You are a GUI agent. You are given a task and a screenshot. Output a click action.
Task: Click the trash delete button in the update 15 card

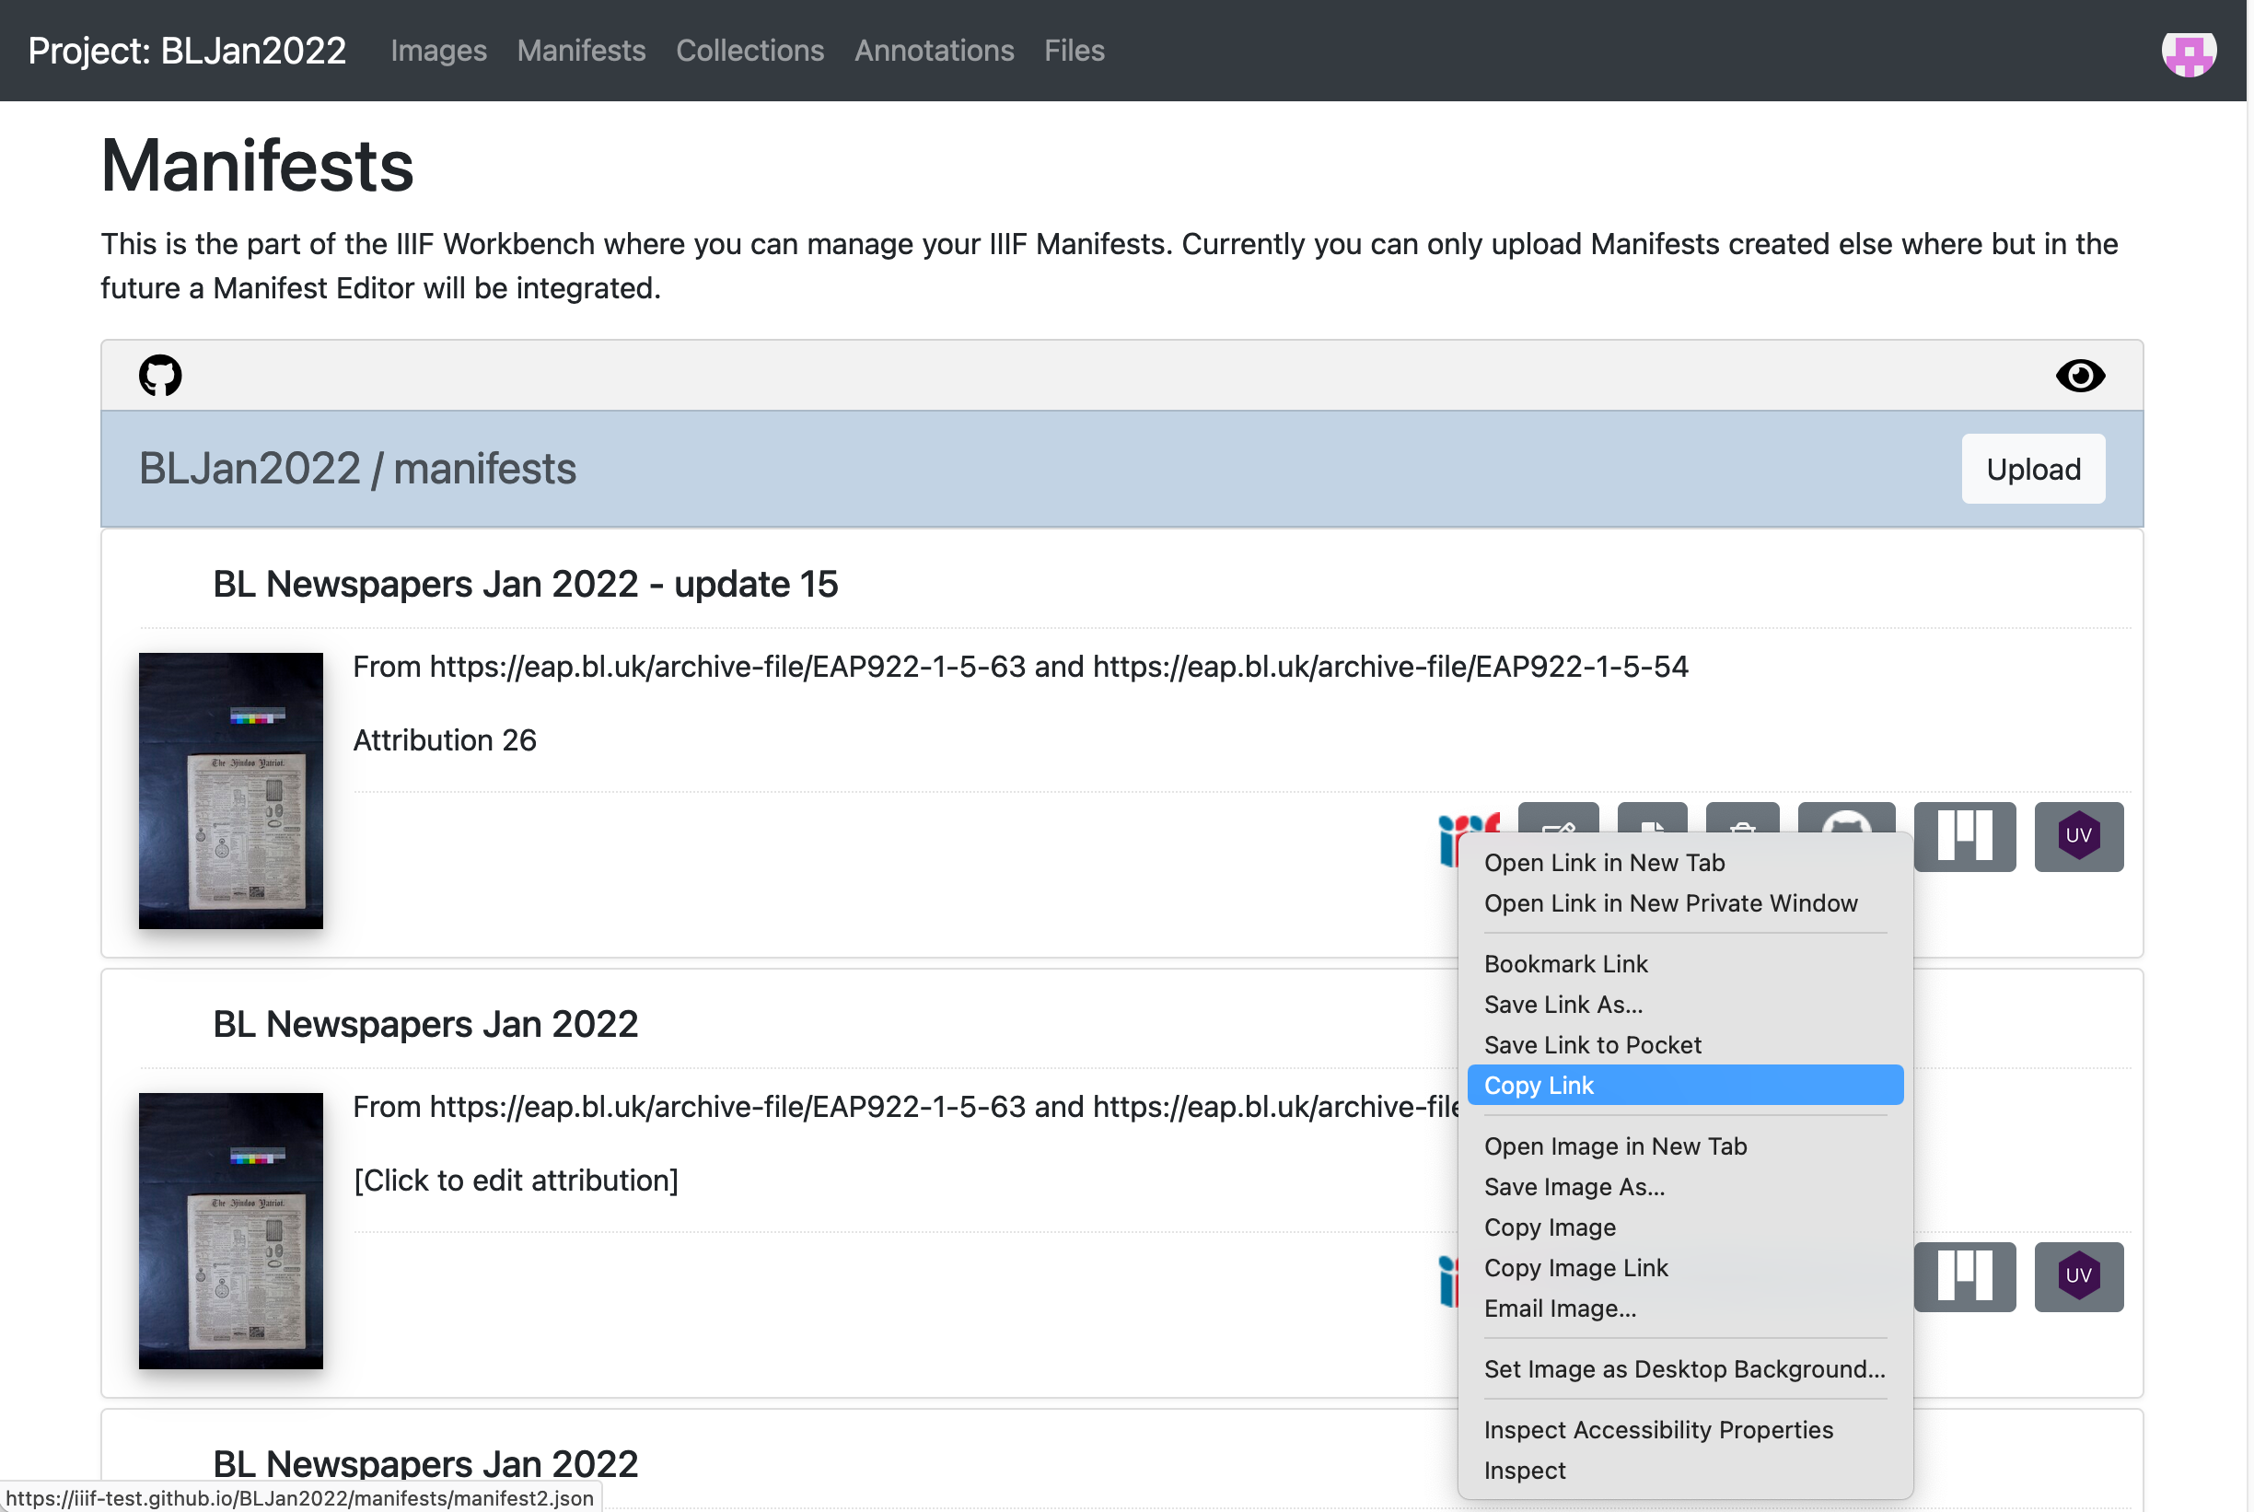pos(1742,817)
